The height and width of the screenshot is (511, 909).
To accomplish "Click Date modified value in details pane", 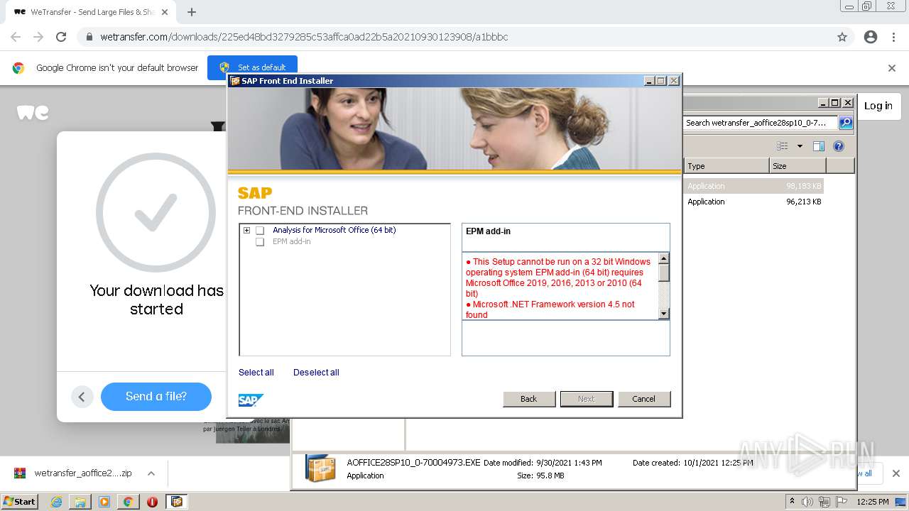I will 570,463.
